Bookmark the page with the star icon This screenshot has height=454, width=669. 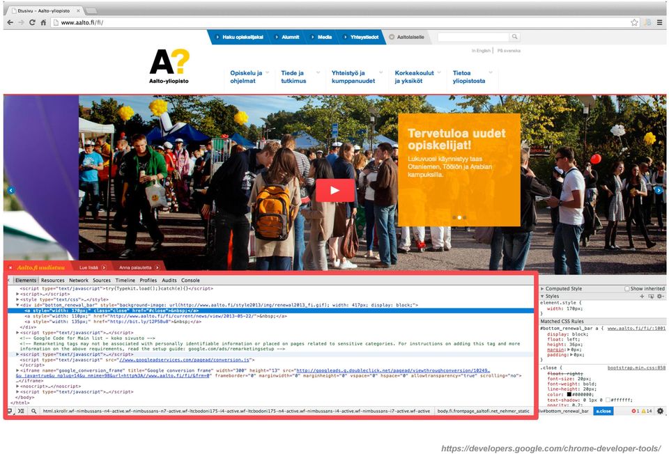(634, 22)
